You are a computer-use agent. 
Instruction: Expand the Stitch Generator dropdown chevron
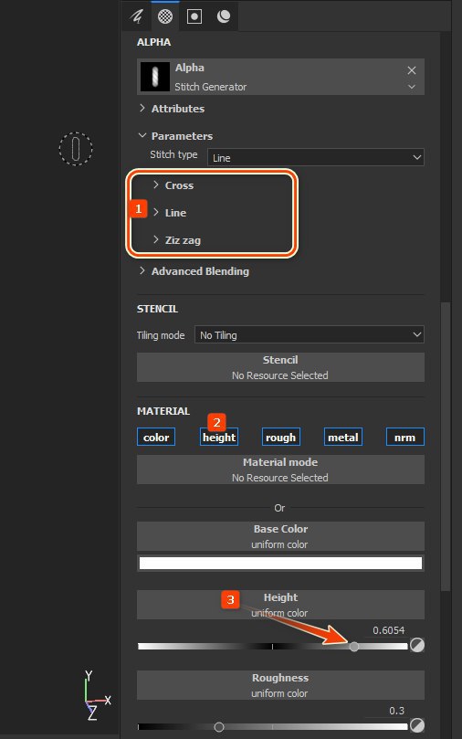click(412, 87)
